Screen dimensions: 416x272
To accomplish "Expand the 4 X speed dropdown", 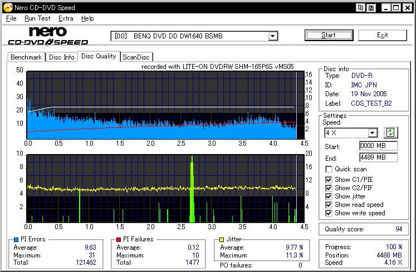I will 373,133.
